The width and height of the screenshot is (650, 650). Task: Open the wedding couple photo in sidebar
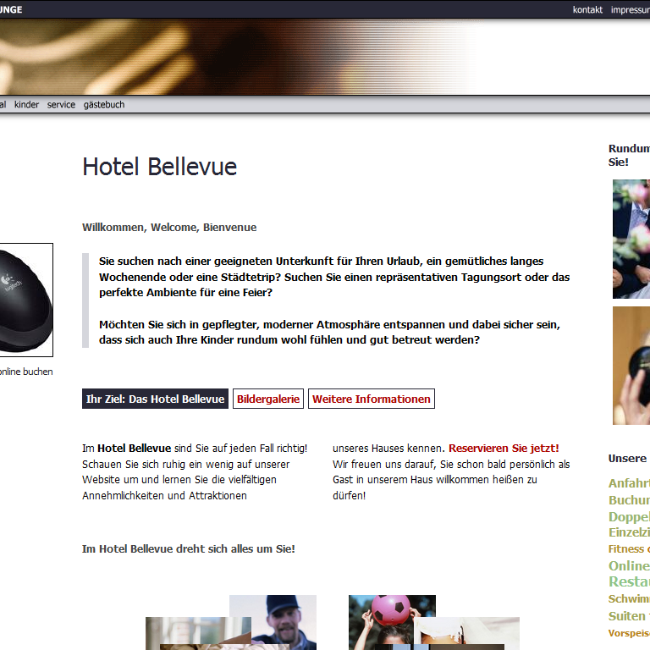631,239
